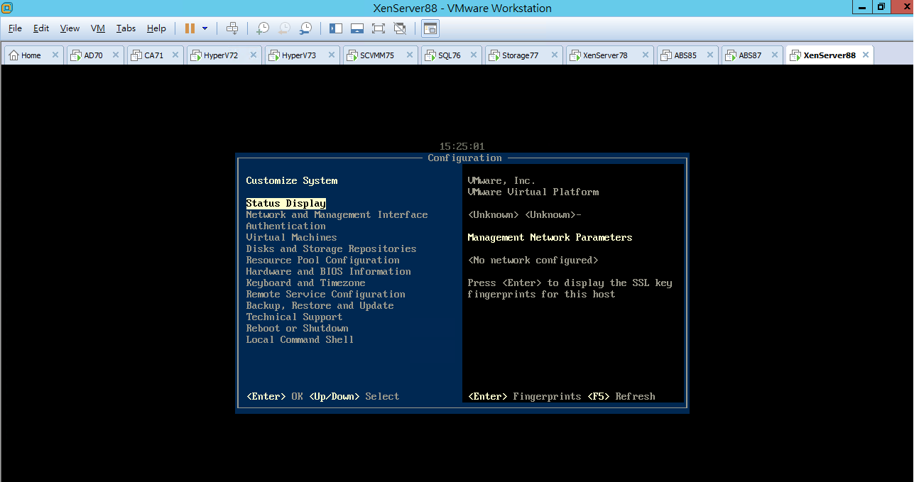Close the XenServer78 tab
Viewport: 914px width, 482px height.
(x=646, y=55)
